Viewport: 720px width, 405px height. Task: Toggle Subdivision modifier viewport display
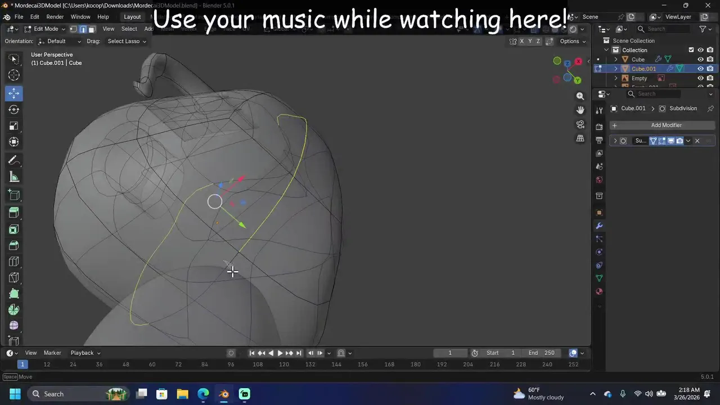pyautogui.click(x=671, y=141)
